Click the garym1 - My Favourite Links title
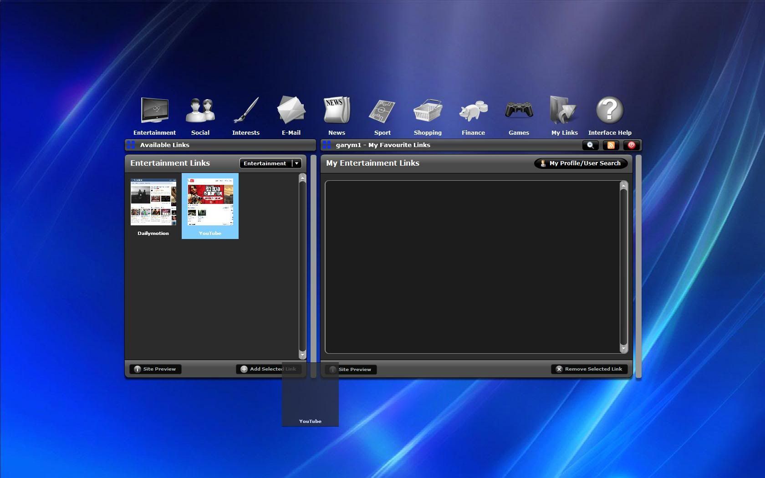765x478 pixels. click(x=383, y=145)
